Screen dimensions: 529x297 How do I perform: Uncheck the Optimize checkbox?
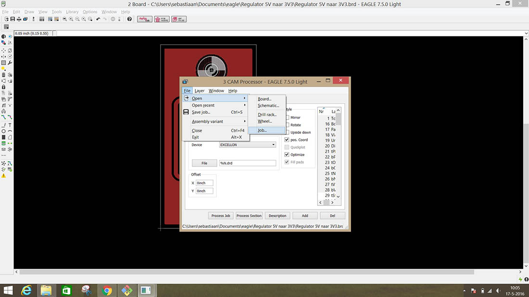[x=287, y=154]
